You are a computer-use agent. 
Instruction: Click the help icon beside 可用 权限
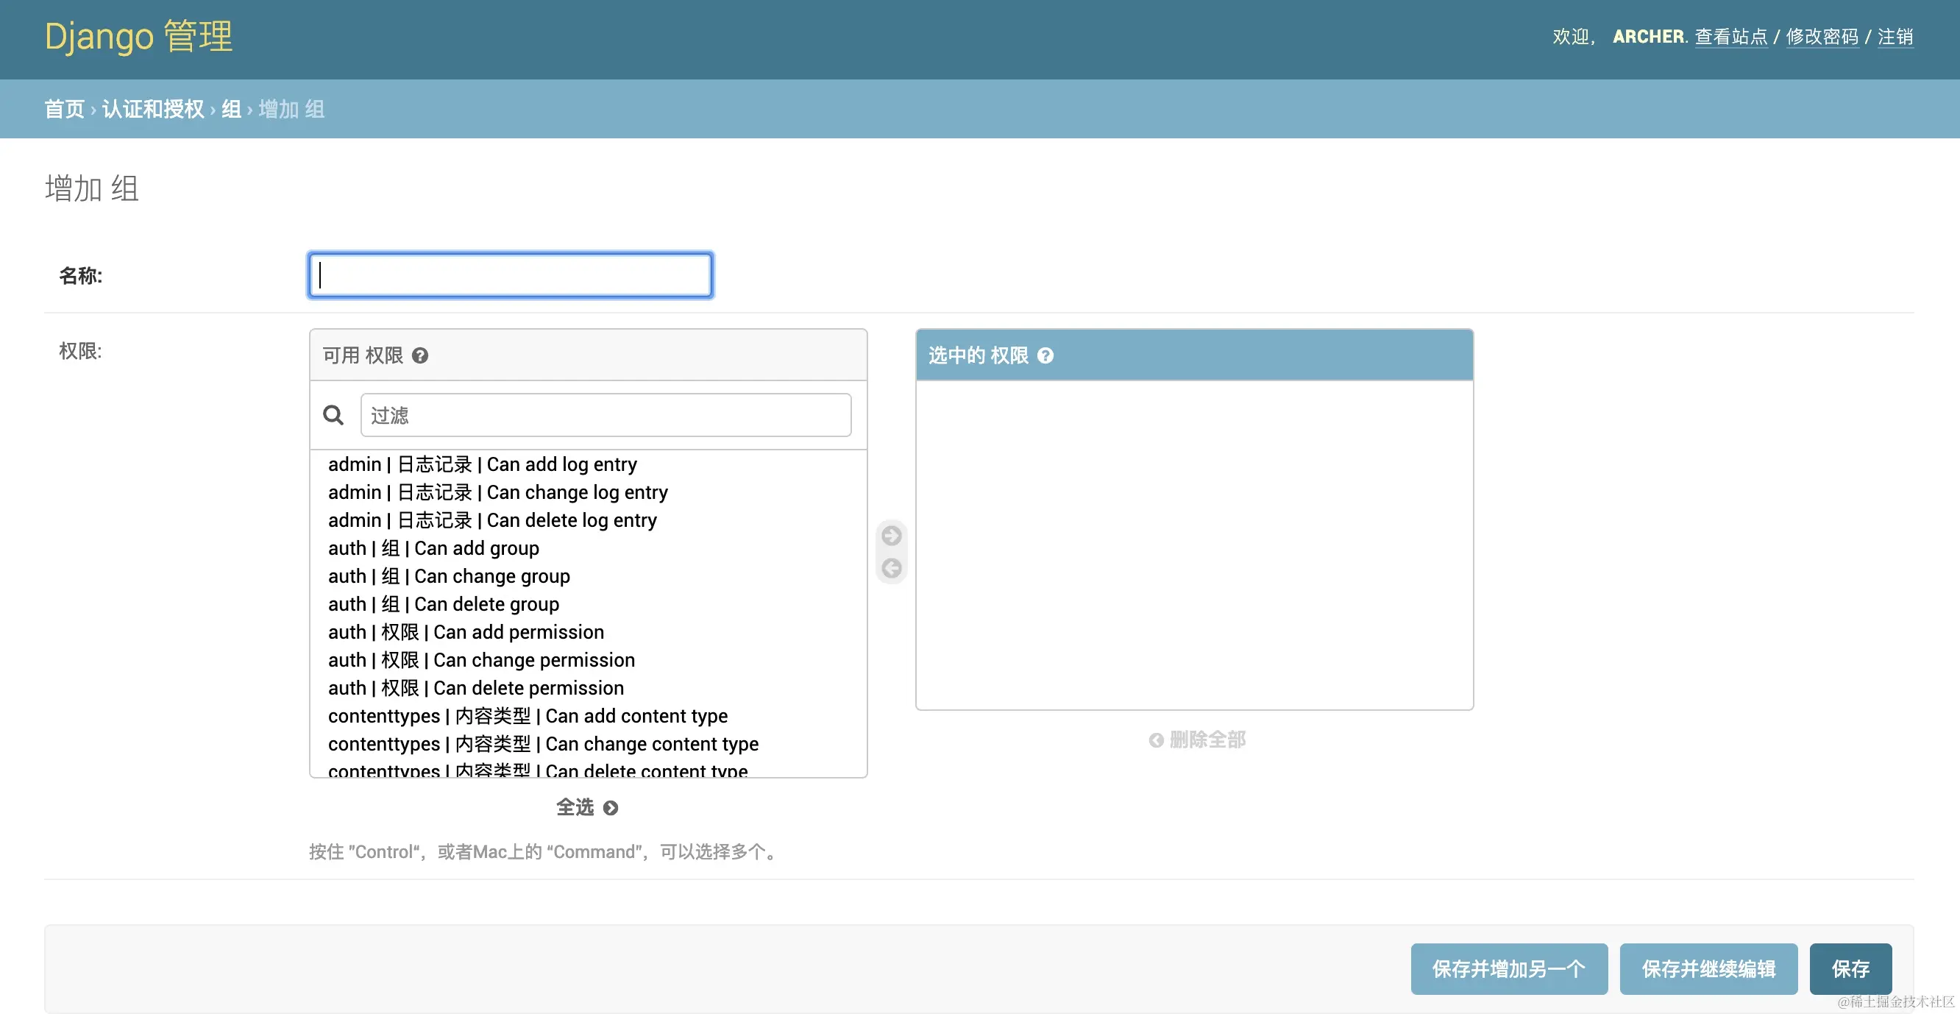click(x=420, y=355)
